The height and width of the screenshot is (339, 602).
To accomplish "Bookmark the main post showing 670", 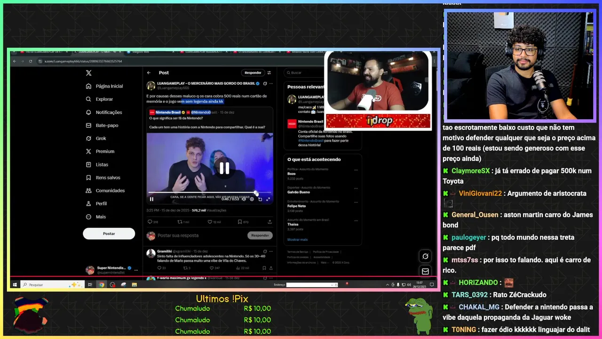I will (x=239, y=222).
